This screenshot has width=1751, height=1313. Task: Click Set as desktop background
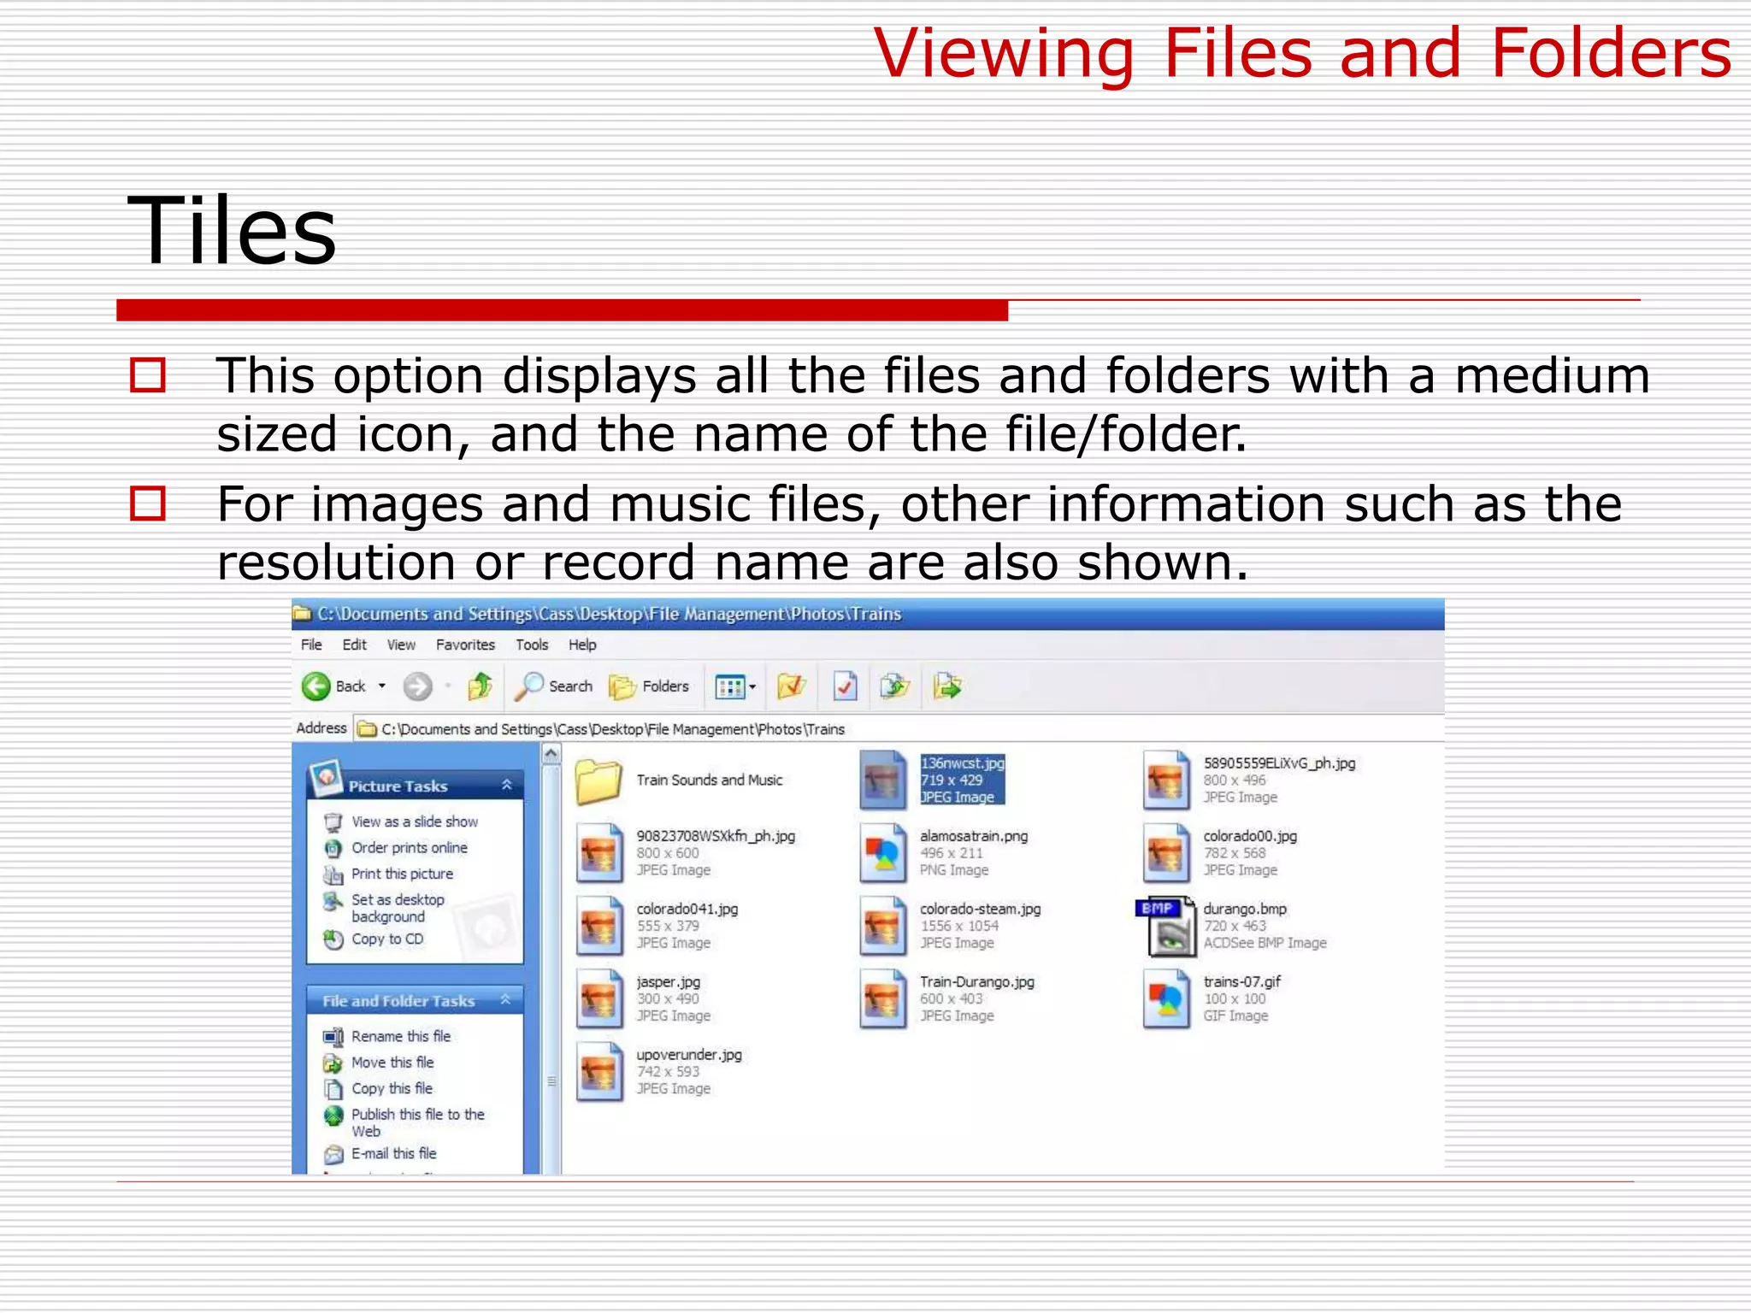(x=398, y=908)
